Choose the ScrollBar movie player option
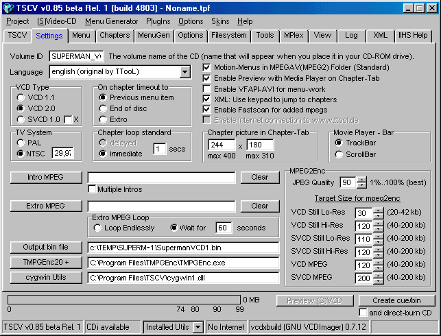 tap(339, 154)
